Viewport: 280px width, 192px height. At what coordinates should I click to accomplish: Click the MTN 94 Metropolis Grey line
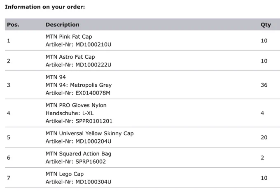[x=79, y=85]
